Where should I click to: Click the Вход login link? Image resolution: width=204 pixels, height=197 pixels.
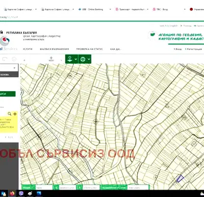(178, 49)
